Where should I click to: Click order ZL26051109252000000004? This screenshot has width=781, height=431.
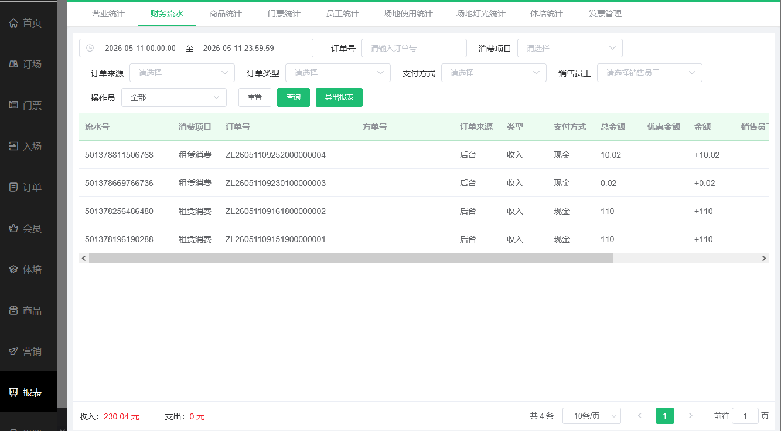pos(275,155)
